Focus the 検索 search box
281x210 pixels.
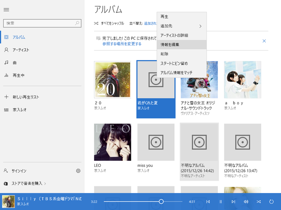pos(42,23)
